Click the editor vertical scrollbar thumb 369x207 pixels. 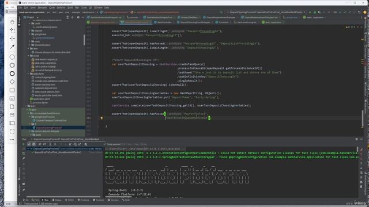click(363, 118)
